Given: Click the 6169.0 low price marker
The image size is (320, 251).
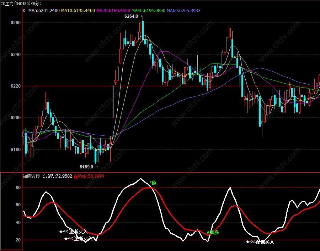Looking at the screenshot, I should point(89,167).
